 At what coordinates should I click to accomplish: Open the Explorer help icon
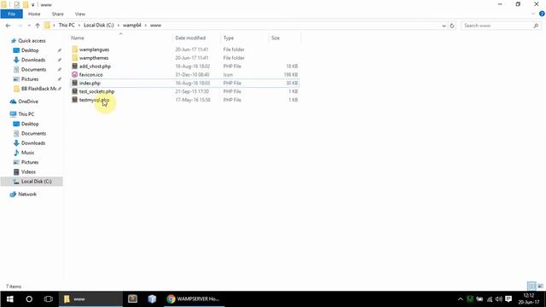pos(542,14)
